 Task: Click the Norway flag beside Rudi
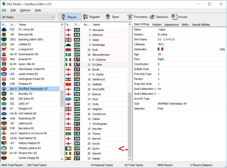(x=69, y=49)
